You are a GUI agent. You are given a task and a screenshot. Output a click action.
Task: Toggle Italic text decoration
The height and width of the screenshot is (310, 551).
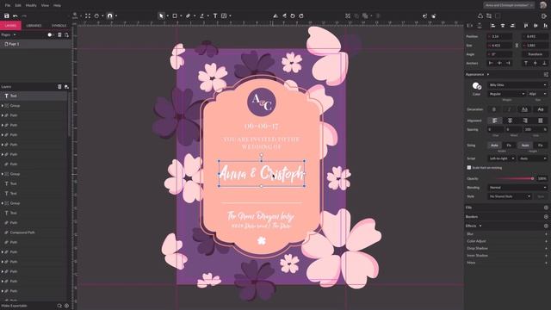coord(509,109)
